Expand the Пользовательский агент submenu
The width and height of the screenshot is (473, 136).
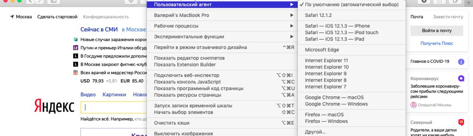(x=222, y=5)
